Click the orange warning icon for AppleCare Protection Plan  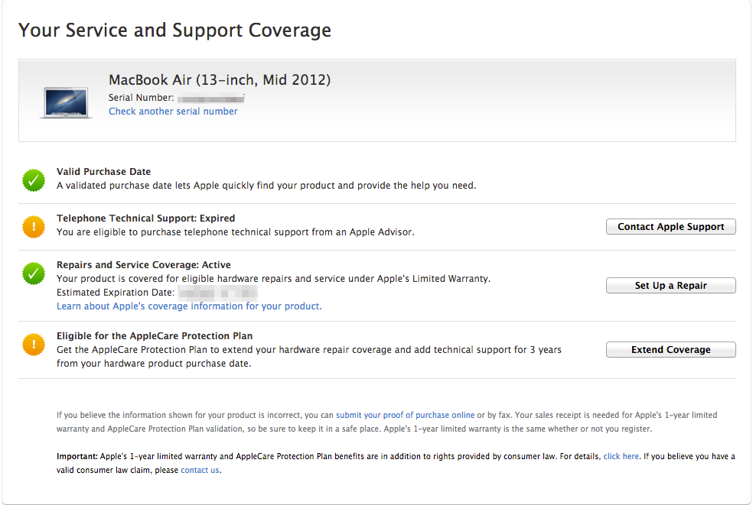click(34, 345)
